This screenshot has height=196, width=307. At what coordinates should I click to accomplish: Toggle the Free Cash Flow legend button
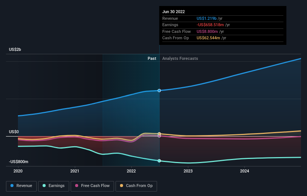[92, 186]
